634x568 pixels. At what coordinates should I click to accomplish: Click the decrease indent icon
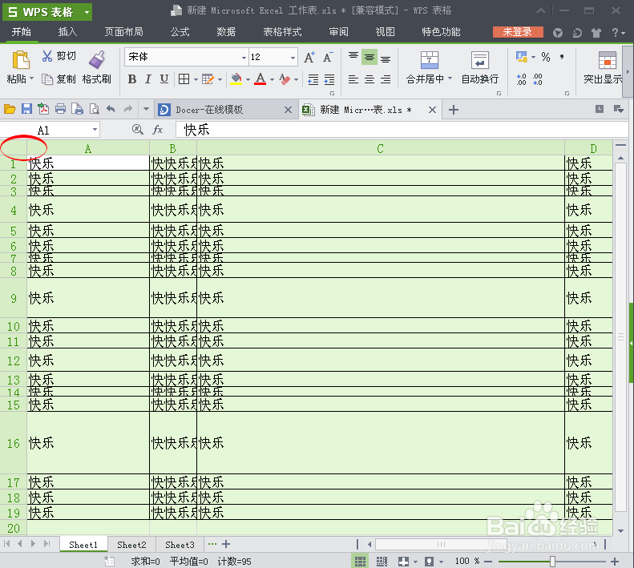(x=313, y=79)
